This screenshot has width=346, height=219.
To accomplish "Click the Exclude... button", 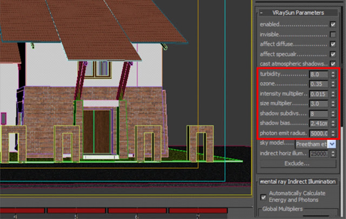I will pyautogui.click(x=297, y=163).
